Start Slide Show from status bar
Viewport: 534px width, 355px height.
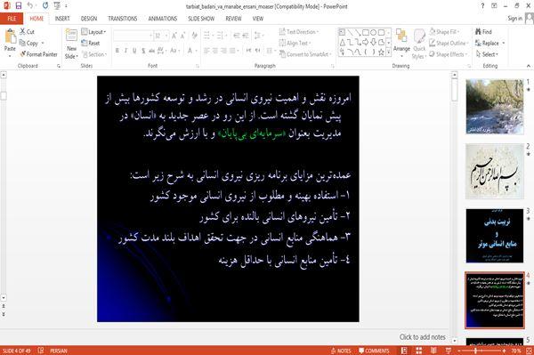(449, 351)
